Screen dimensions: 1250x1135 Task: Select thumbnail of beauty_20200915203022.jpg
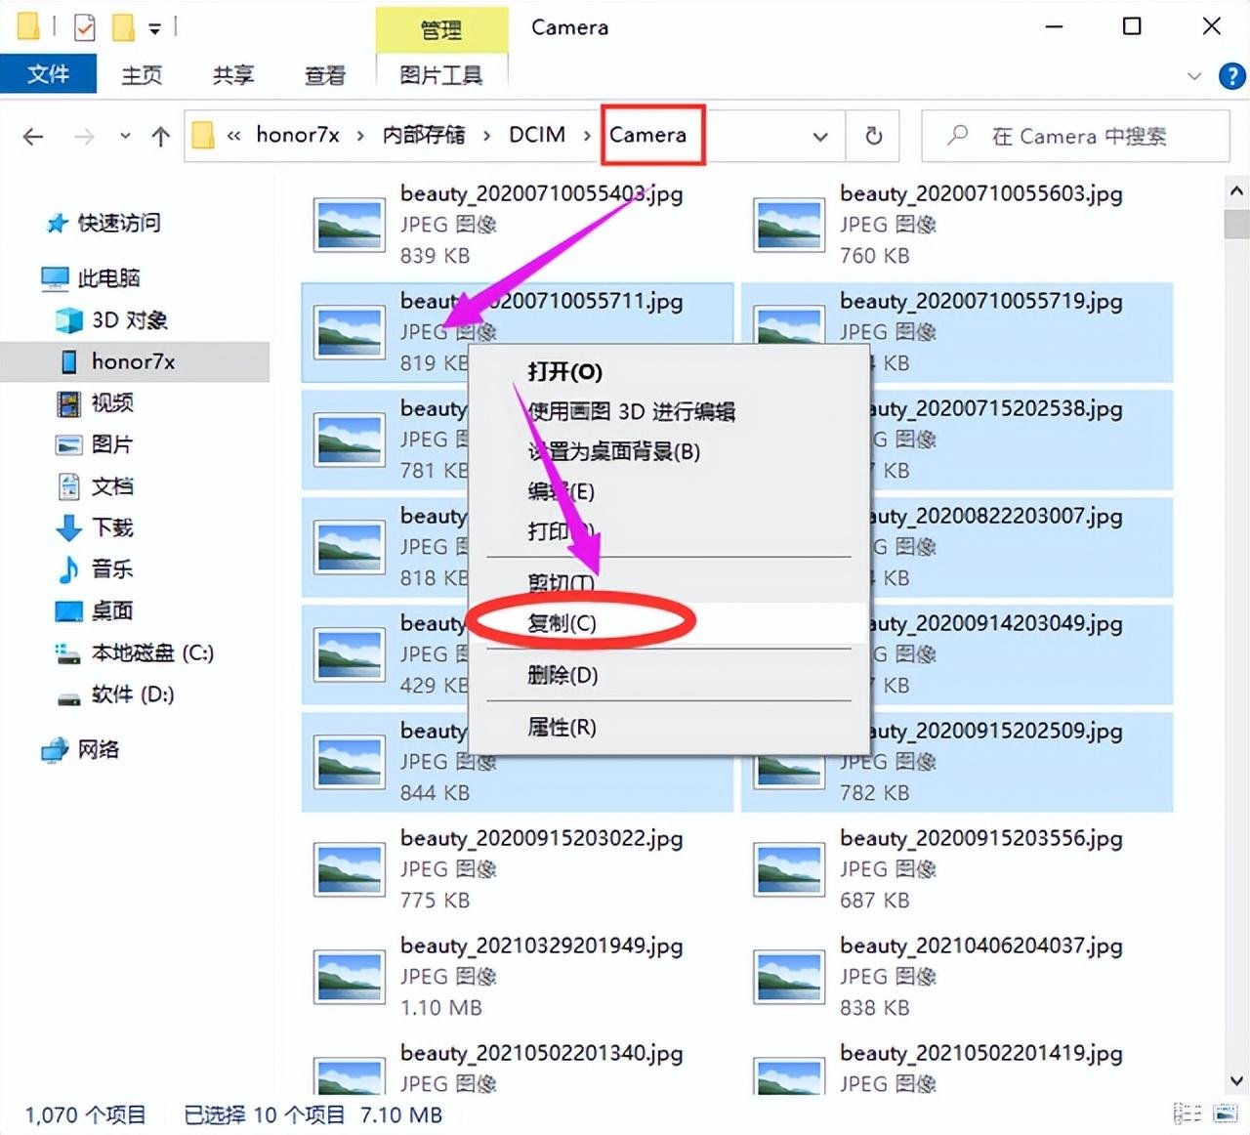(349, 870)
